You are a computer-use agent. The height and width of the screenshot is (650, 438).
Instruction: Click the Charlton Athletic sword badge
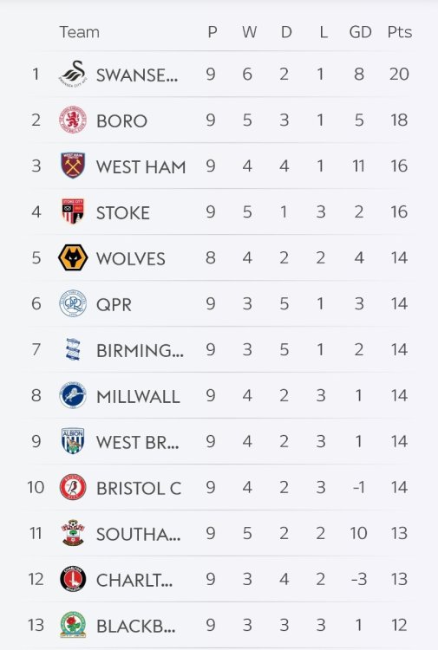pyautogui.click(x=73, y=579)
